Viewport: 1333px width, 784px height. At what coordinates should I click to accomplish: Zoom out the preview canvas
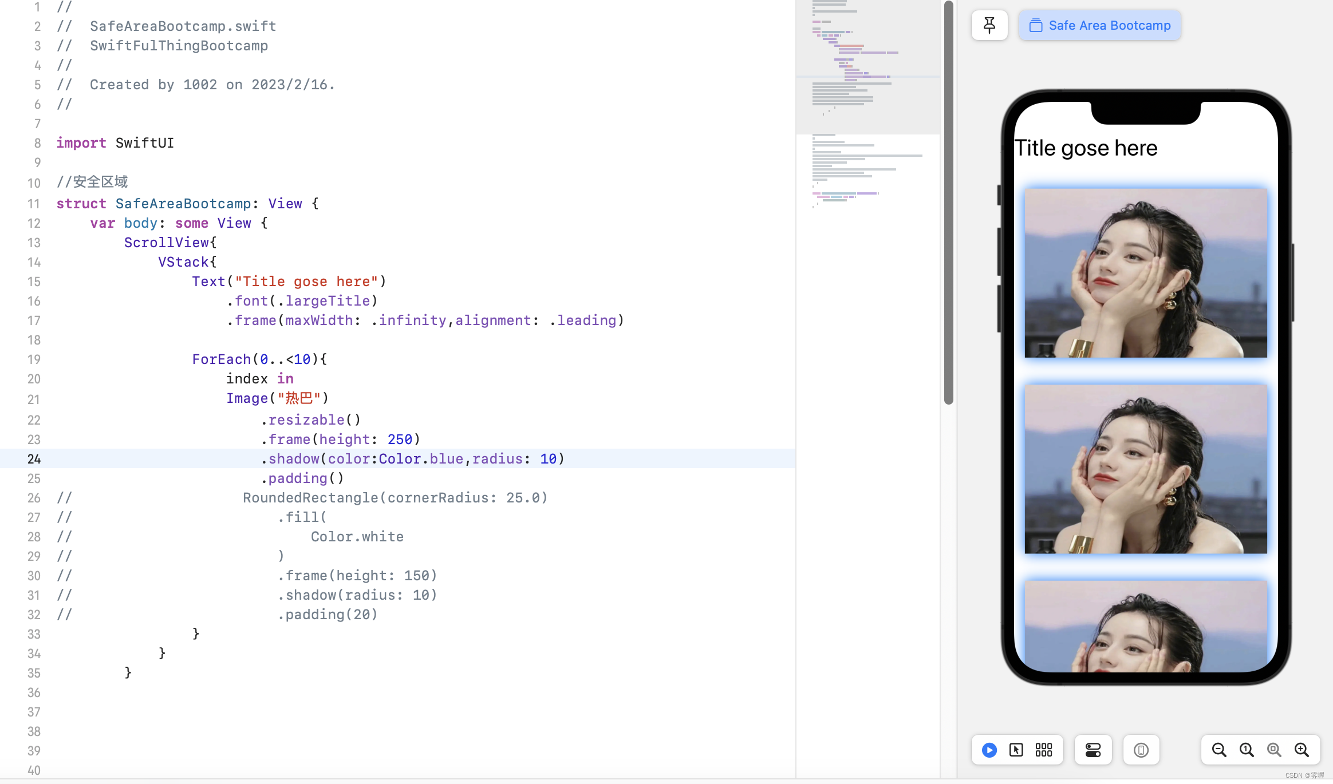tap(1219, 750)
